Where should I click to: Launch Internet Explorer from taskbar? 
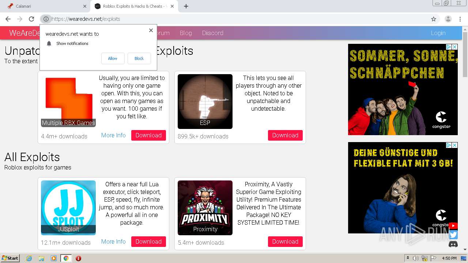[x=29, y=258]
